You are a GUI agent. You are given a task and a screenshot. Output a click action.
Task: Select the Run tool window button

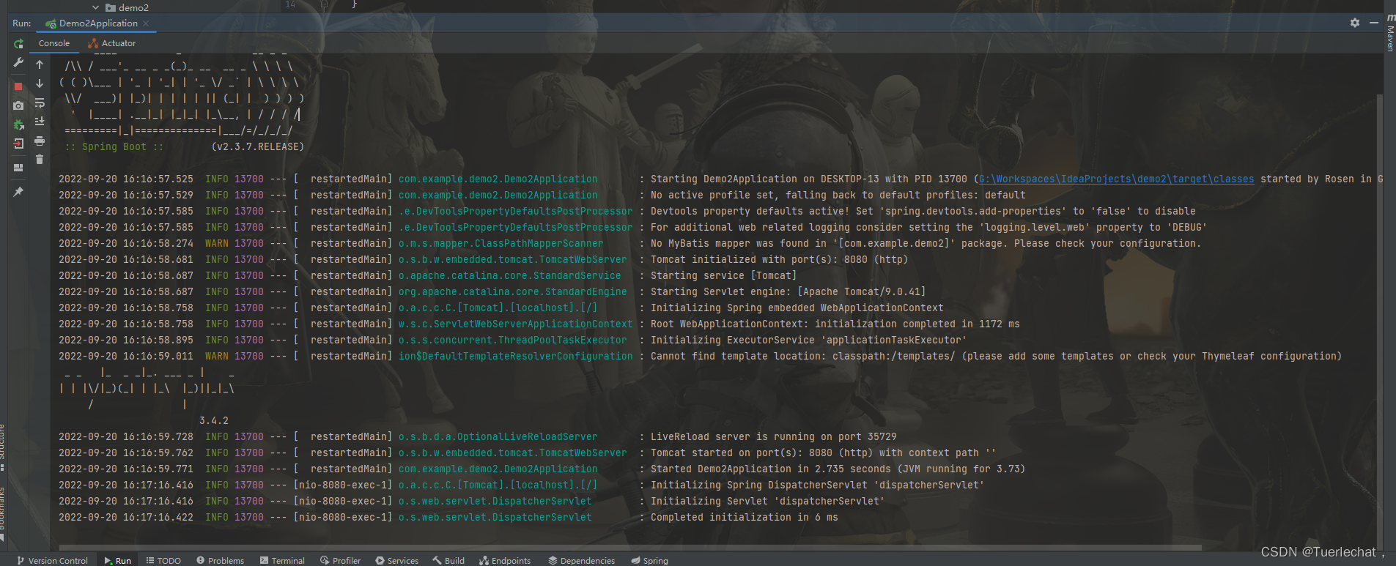click(117, 560)
